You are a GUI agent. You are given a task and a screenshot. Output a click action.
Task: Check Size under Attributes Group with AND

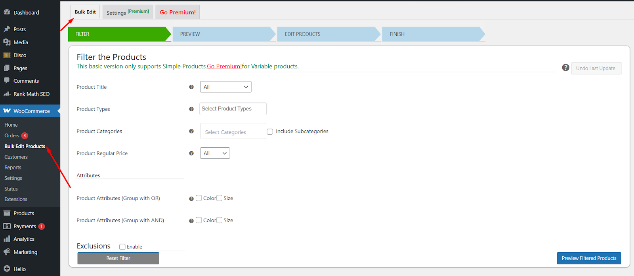click(x=219, y=220)
